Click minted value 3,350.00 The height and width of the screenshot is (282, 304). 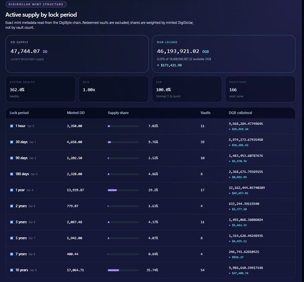[75, 126]
